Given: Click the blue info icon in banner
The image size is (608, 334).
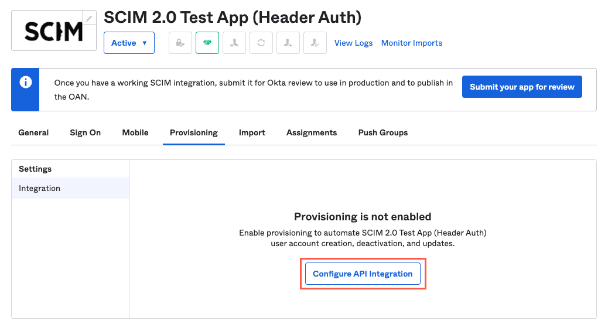Looking at the screenshot, I should pos(26,82).
